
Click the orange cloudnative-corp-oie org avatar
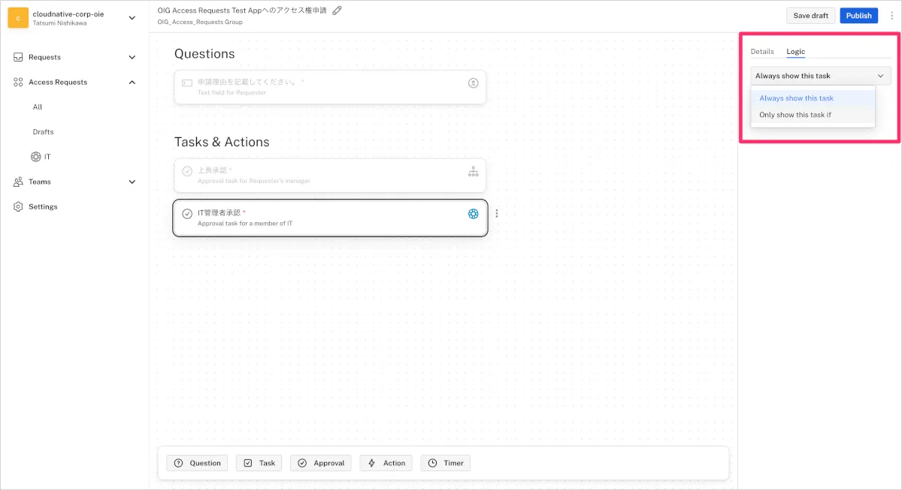18,18
